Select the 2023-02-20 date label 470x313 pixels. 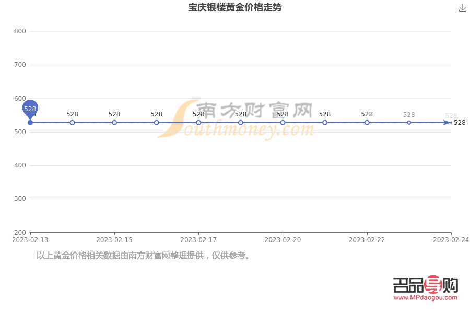[282, 240]
